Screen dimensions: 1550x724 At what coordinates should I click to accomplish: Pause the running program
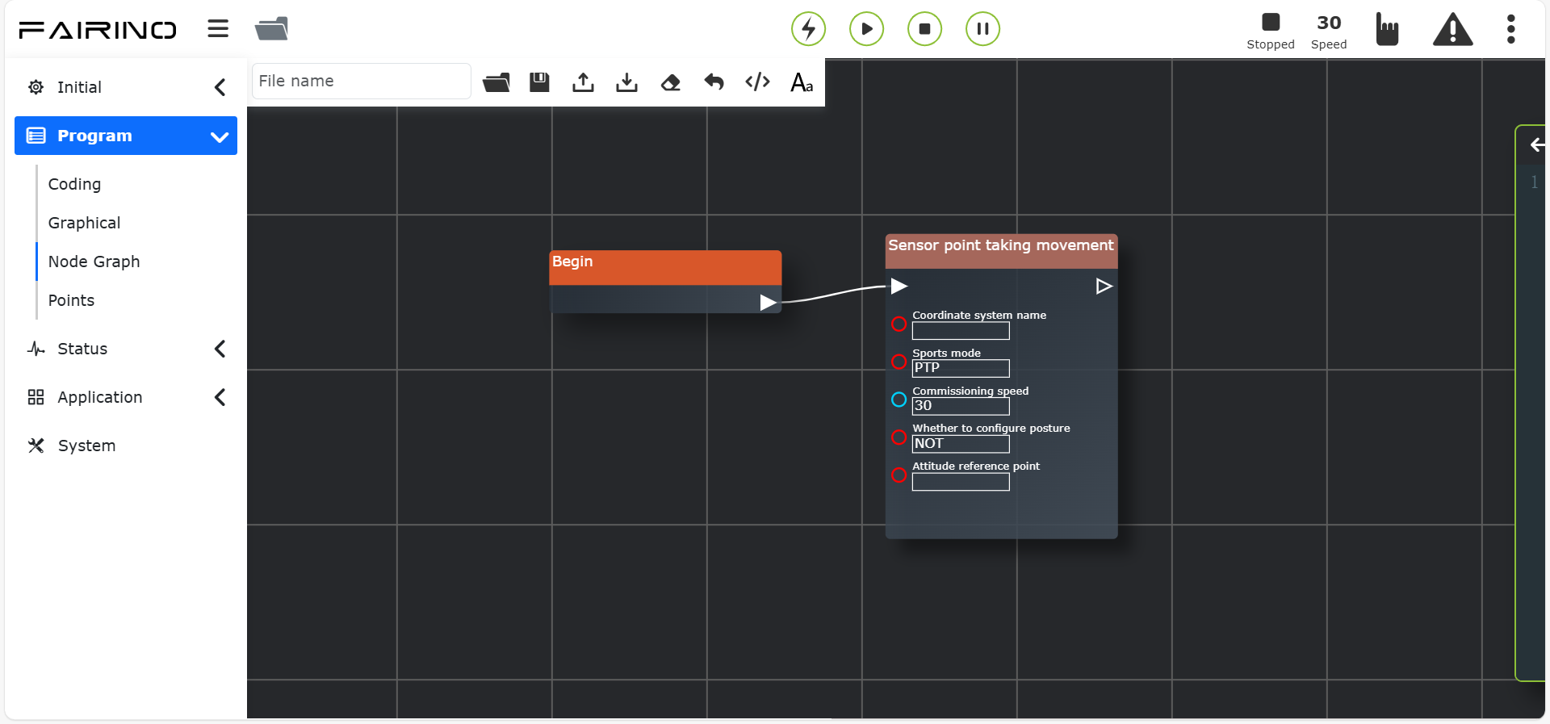coord(982,29)
